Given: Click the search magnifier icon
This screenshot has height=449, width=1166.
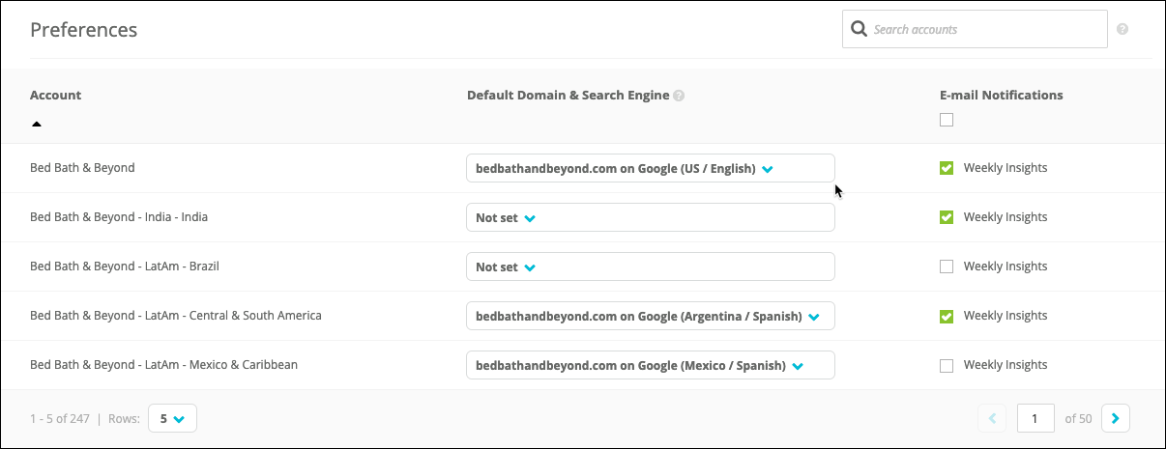Looking at the screenshot, I should (x=858, y=29).
